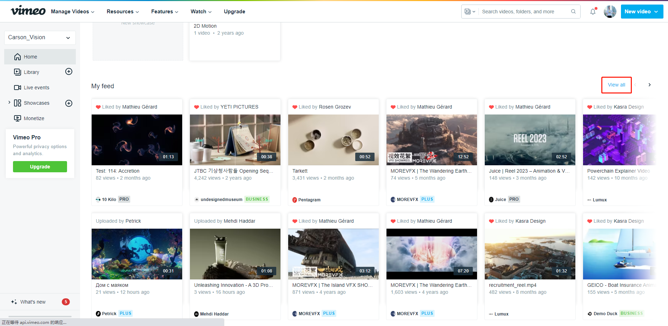Click View all for My feed
The width and height of the screenshot is (668, 326).
616,85
